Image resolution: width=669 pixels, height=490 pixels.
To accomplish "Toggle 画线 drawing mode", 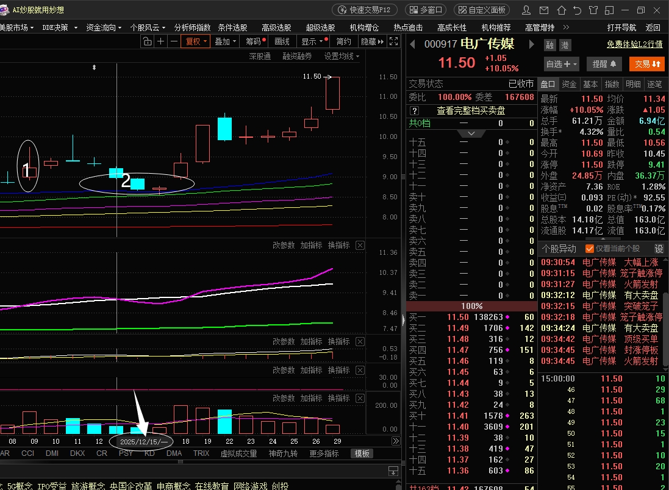I will pyautogui.click(x=282, y=41).
